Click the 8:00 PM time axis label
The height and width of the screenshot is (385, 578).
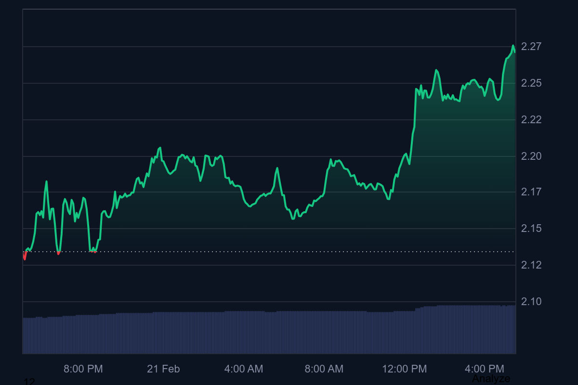pyautogui.click(x=84, y=369)
